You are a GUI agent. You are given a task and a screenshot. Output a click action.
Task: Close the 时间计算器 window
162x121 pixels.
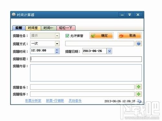[138, 15]
